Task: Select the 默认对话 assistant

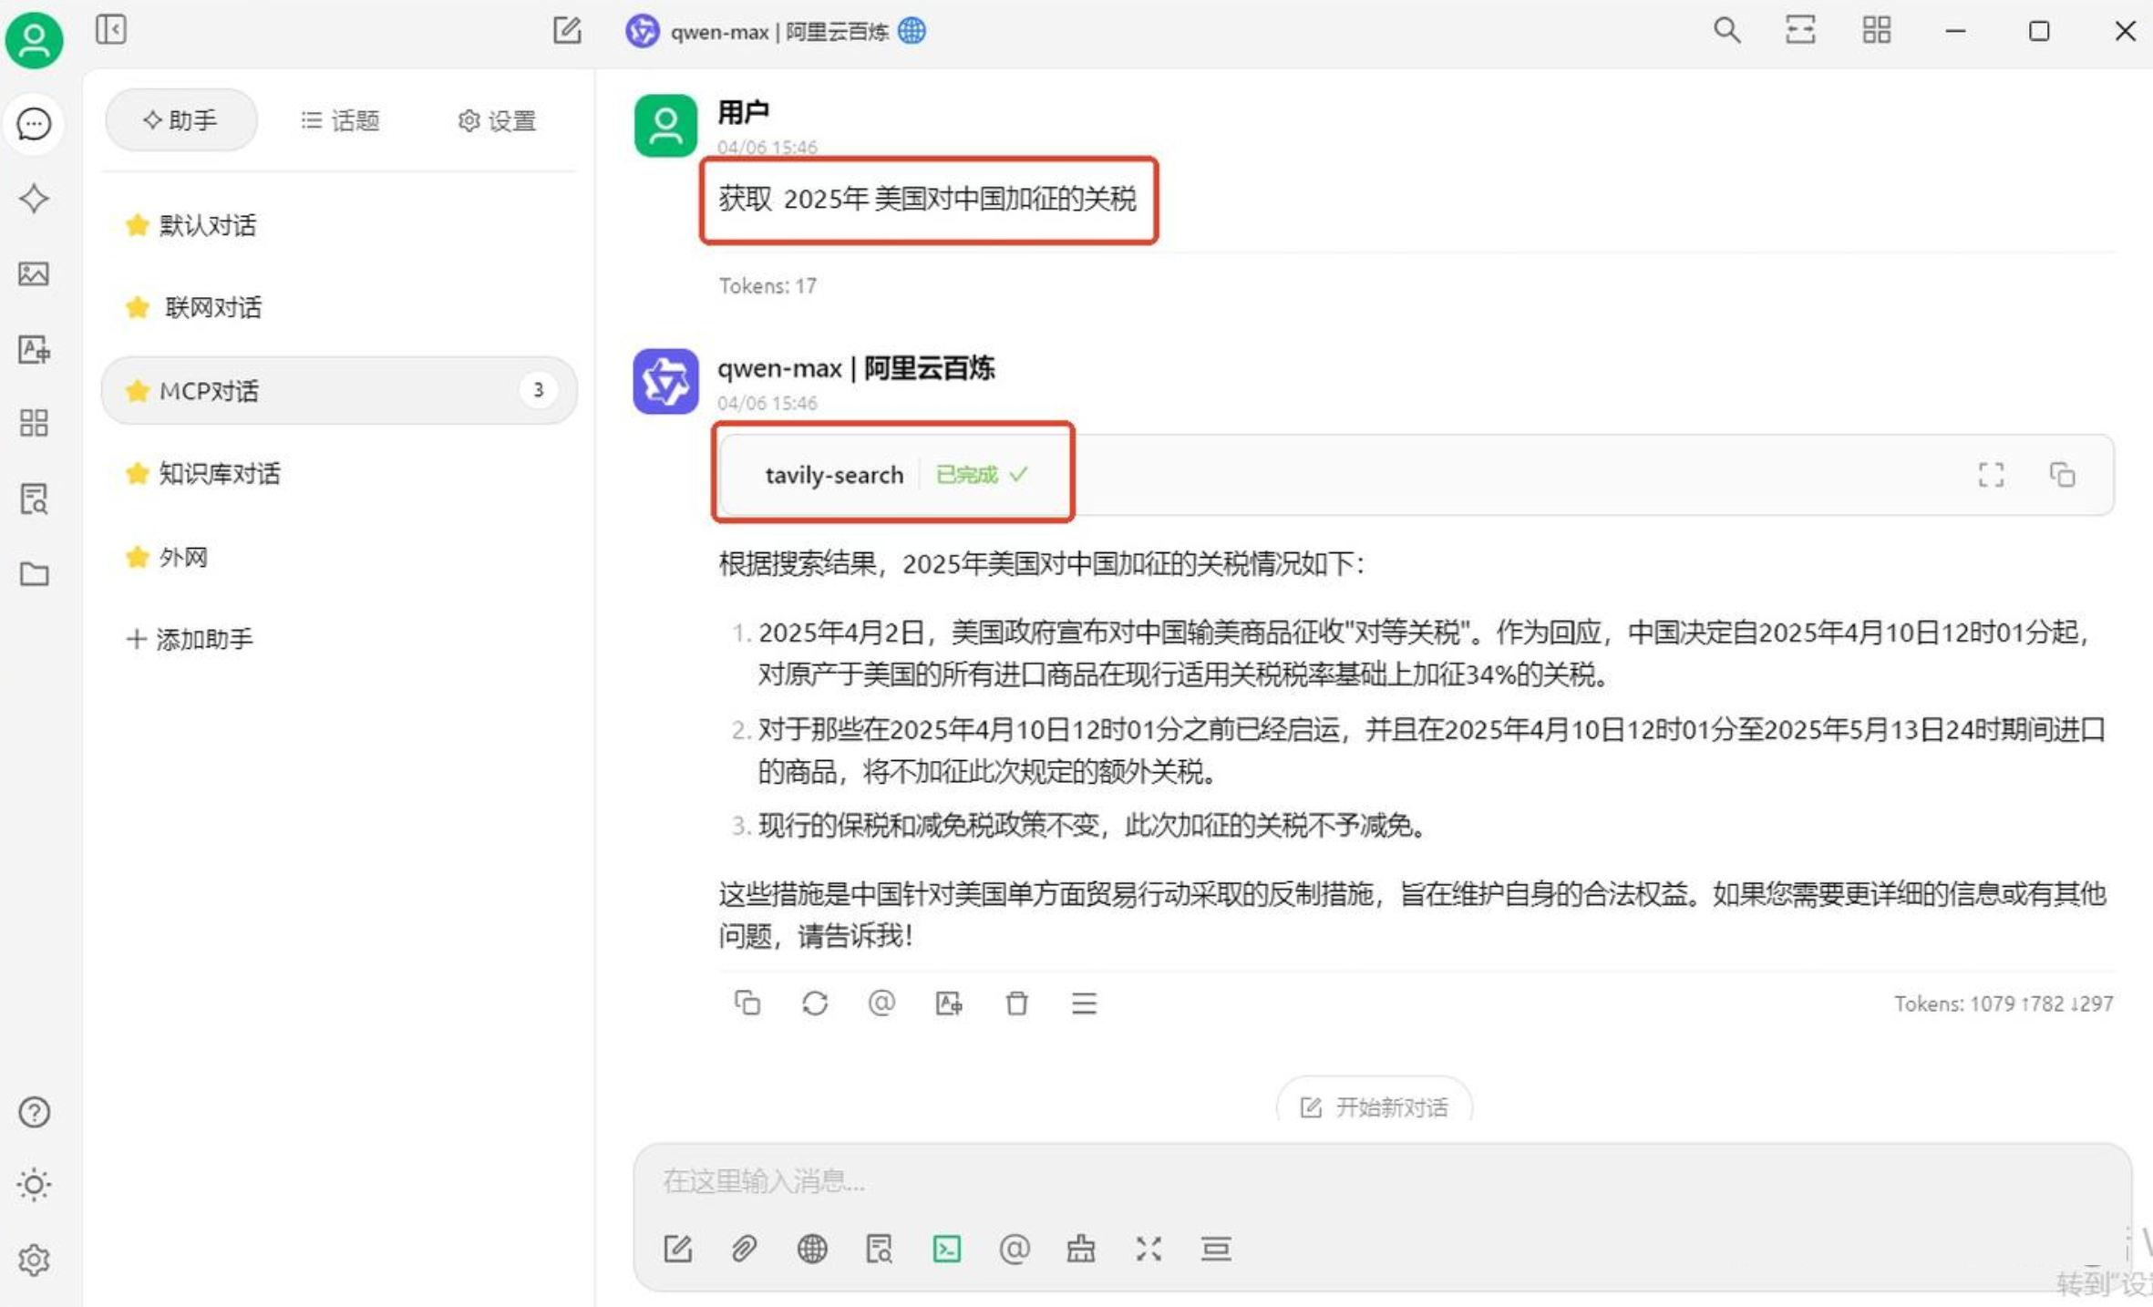Action: click(x=339, y=225)
